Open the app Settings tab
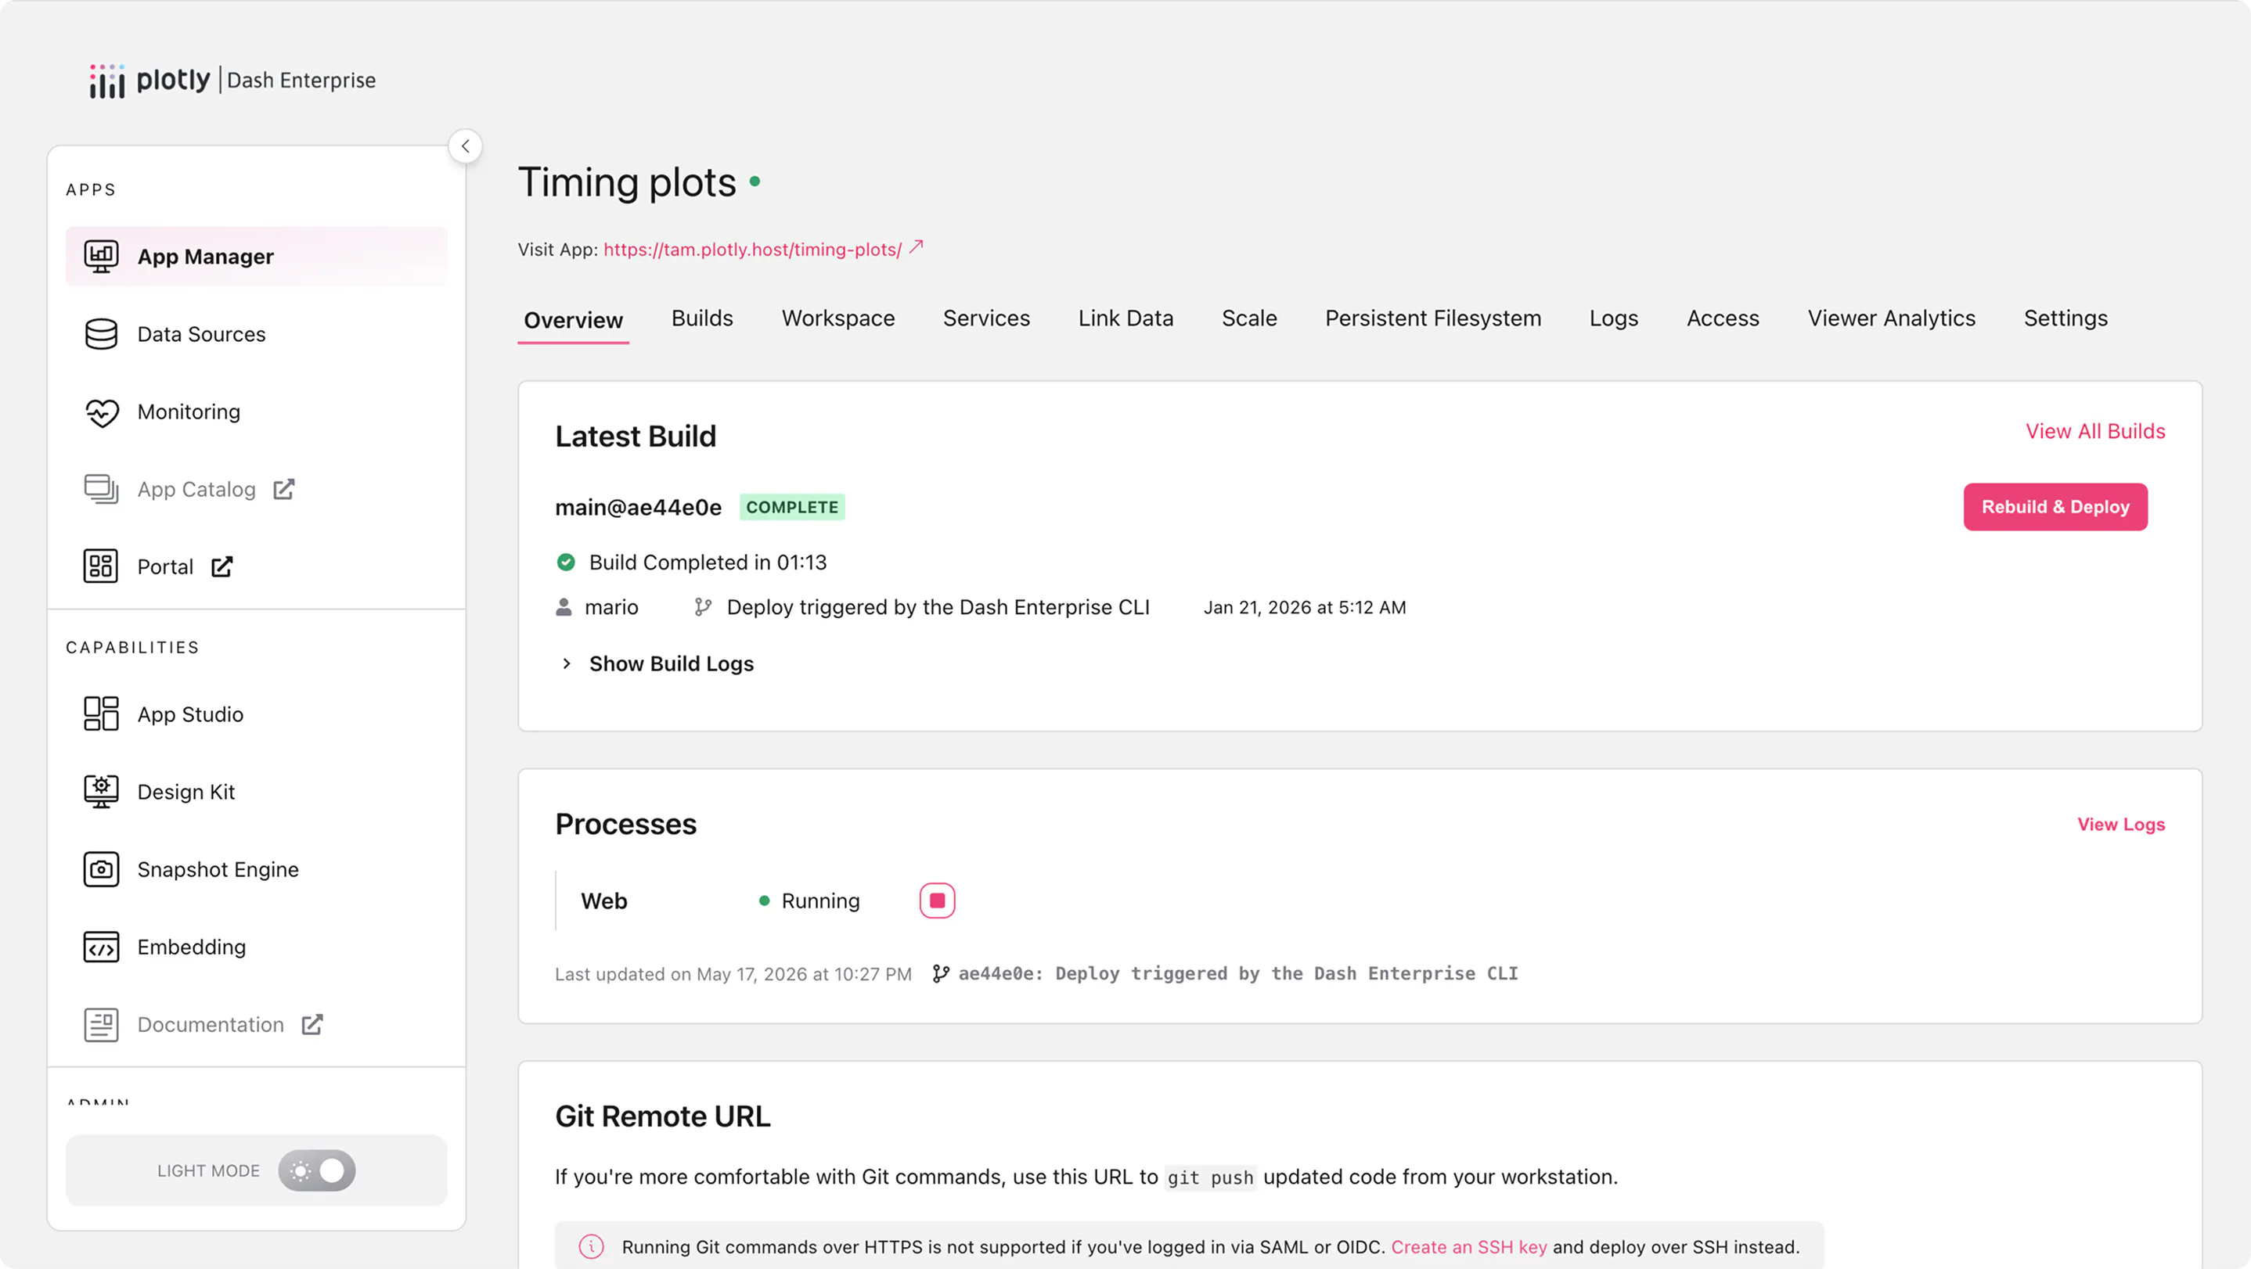The width and height of the screenshot is (2251, 1269). click(2066, 318)
